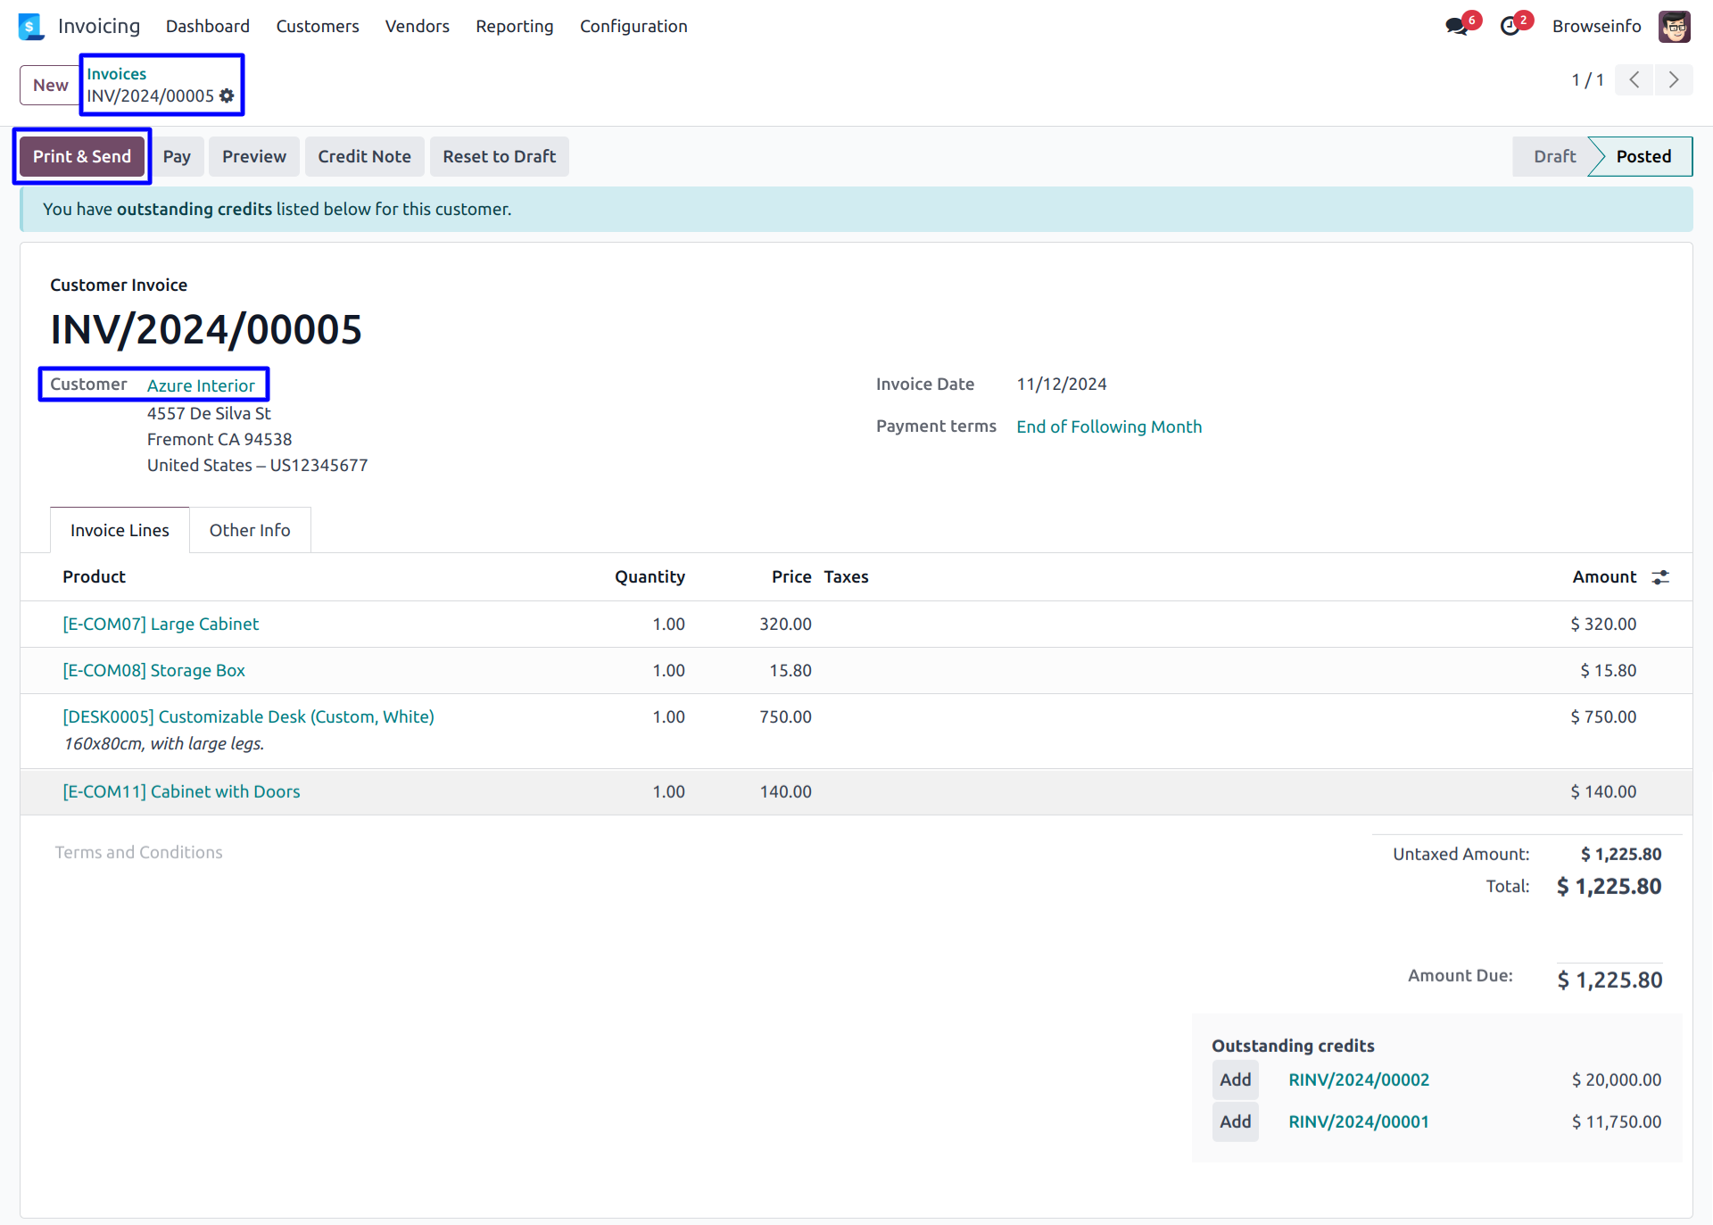Go to previous record arrow
1713x1225 pixels.
tap(1634, 80)
